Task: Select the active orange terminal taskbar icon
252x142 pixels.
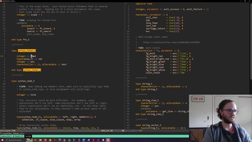Action: coord(108,140)
